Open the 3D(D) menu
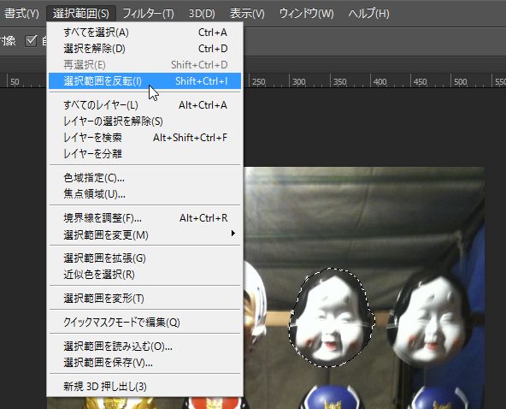This screenshot has width=506, height=409. (202, 13)
